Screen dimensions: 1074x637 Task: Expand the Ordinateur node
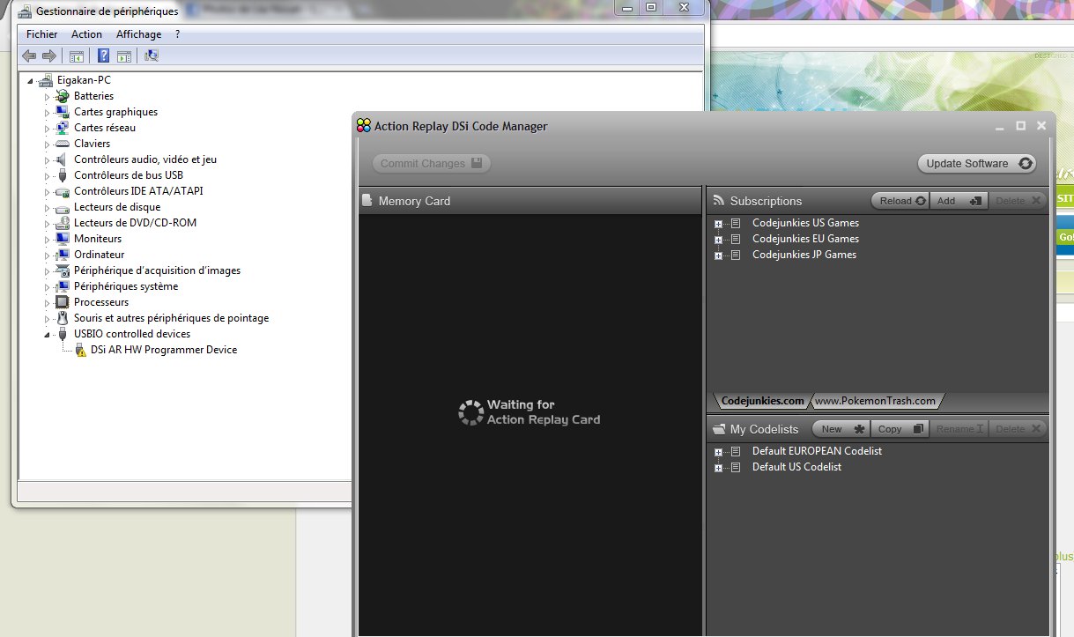48,255
